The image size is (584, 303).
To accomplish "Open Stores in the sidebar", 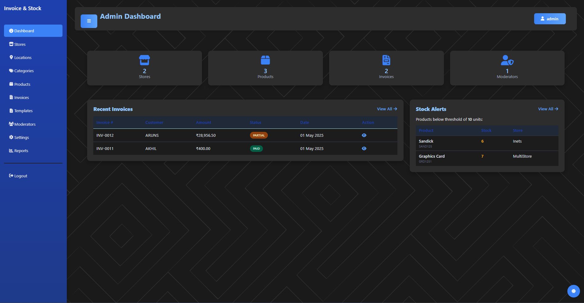I will 20,44.
